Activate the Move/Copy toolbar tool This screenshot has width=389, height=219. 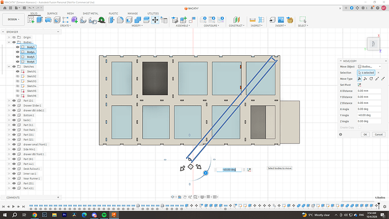155,20
